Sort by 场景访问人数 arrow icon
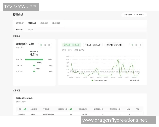 pos(69,109)
